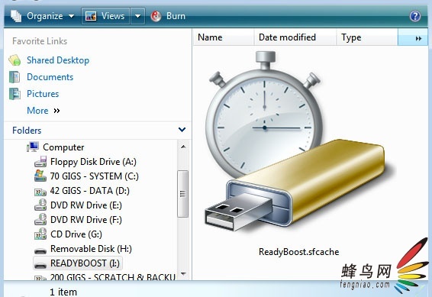Open the Pictures favorite link
The width and height of the screenshot is (432, 297).
coord(43,94)
